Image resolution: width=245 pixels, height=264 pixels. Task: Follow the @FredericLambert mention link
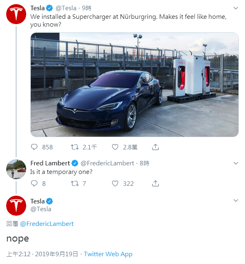pyautogui.click(x=47, y=224)
